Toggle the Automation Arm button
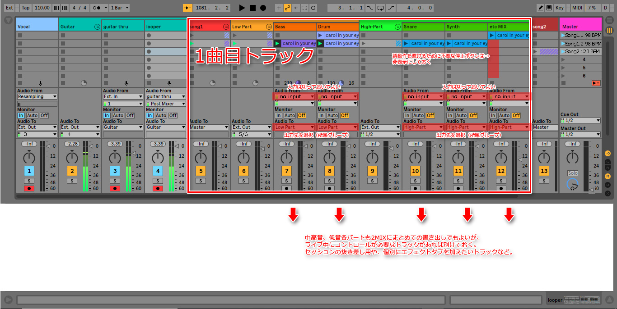 pyautogui.click(x=287, y=8)
